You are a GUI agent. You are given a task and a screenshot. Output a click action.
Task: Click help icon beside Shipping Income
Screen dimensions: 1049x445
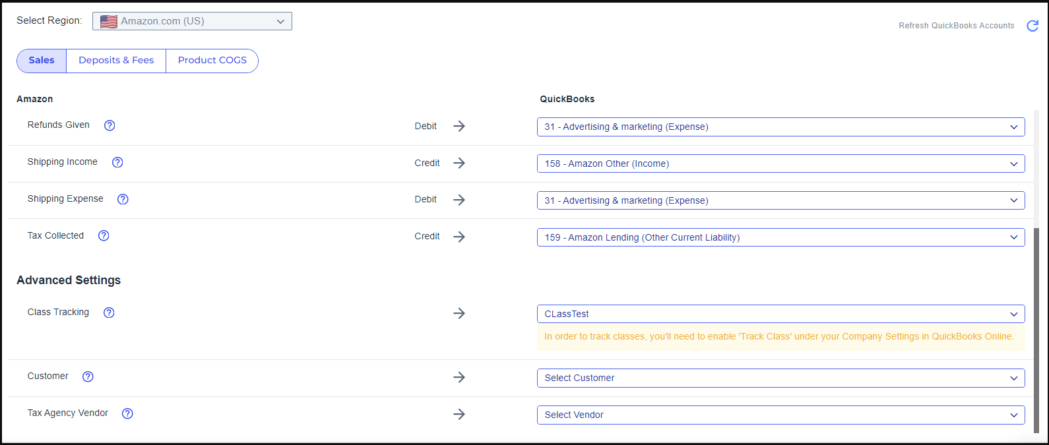(x=117, y=162)
